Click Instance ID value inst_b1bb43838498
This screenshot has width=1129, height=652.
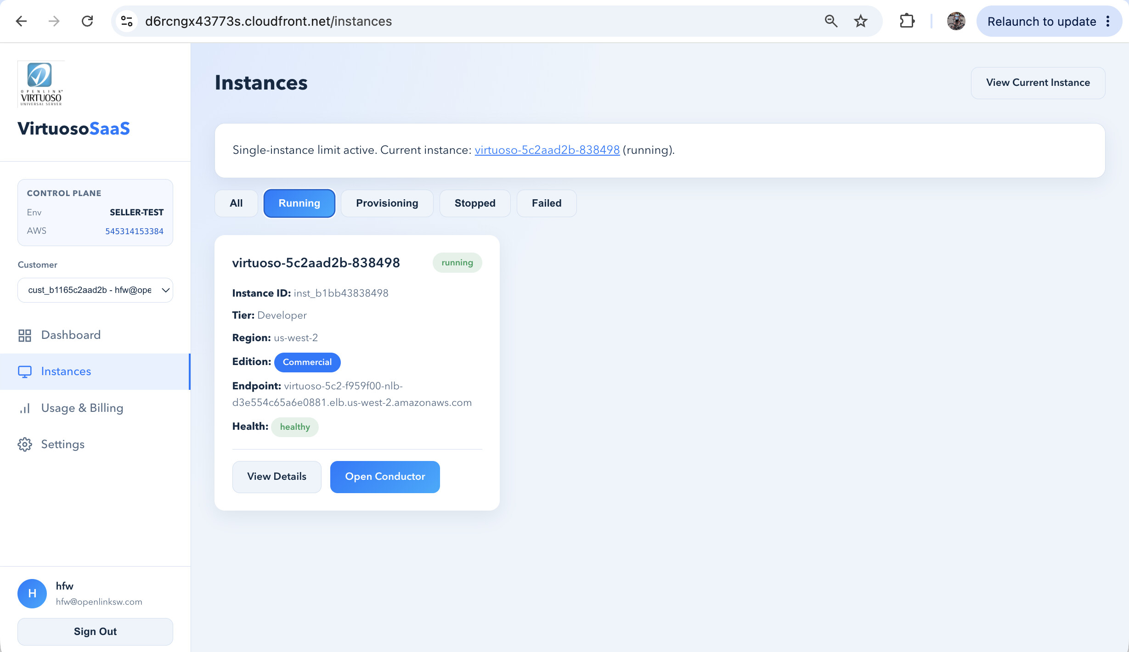[341, 293]
